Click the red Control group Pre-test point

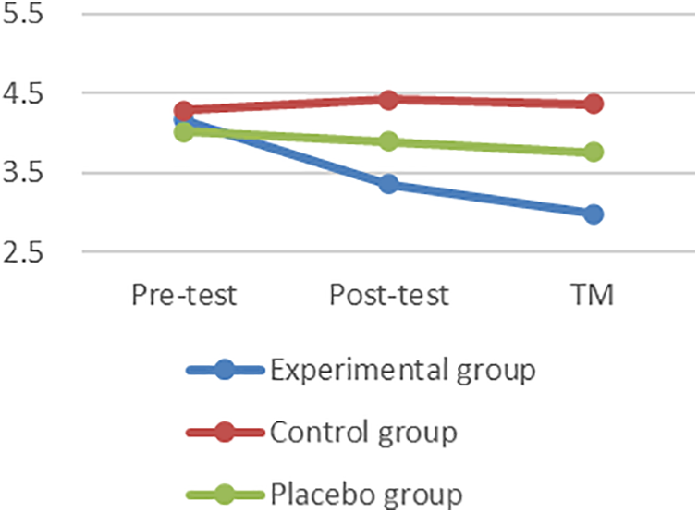183,110
